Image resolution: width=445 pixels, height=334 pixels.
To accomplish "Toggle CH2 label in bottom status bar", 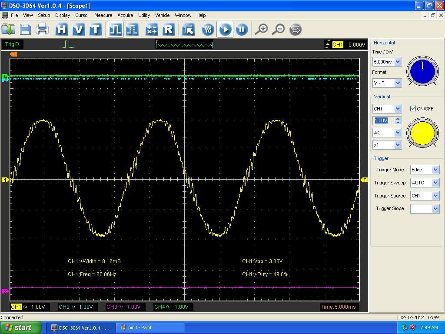I will click(64, 307).
